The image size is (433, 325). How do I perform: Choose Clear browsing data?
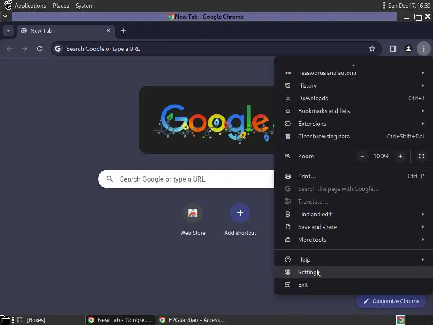pyautogui.click(x=354, y=136)
